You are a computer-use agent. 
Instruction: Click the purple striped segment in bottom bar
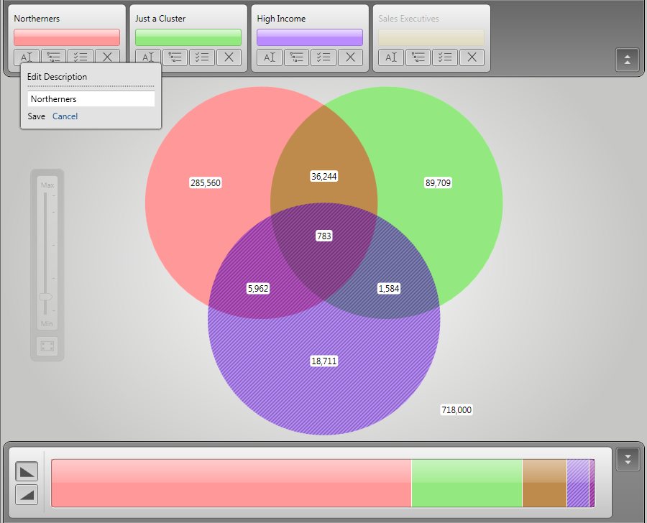click(578, 483)
